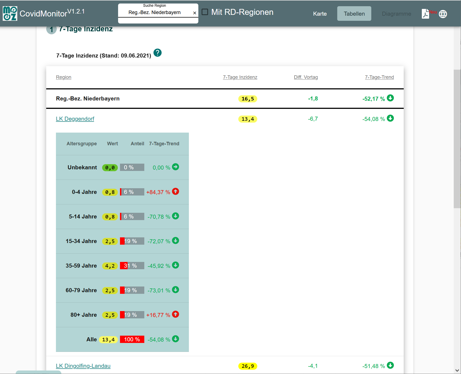The width and height of the screenshot is (461, 374).
Task: Click the yellow 16,5 incidence badge
Action: pos(248,99)
